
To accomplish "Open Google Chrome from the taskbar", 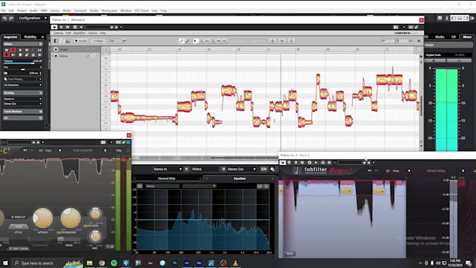I will click(x=101, y=263).
